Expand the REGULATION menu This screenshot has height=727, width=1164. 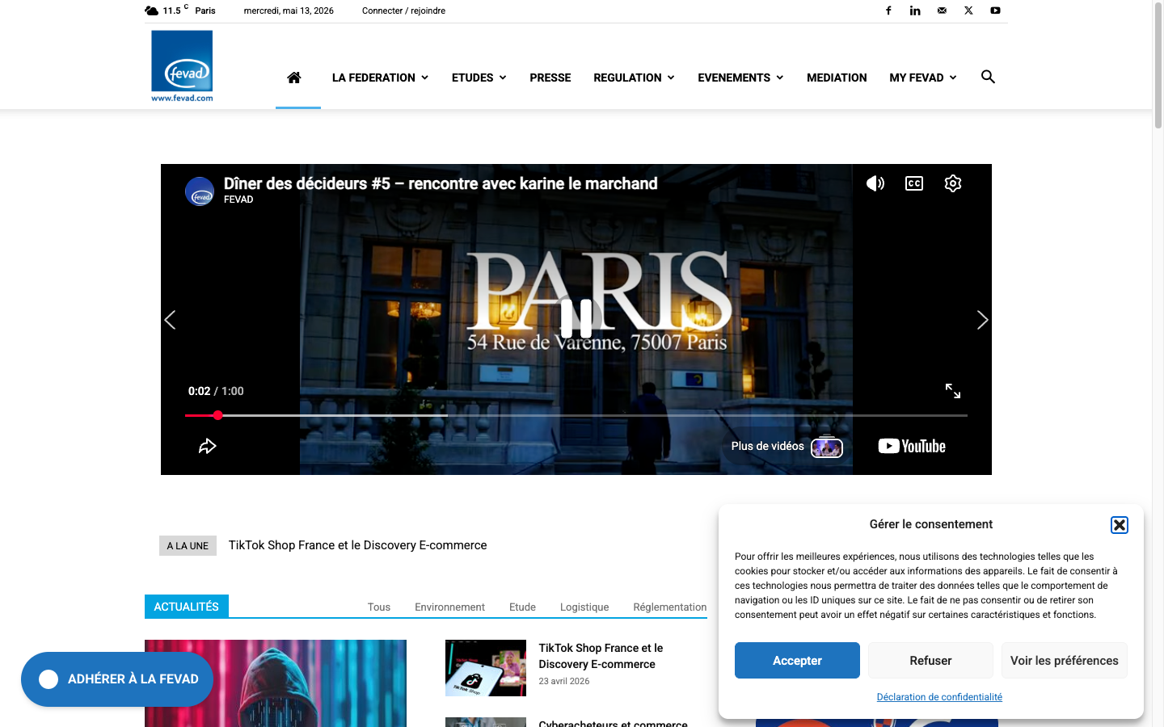(x=634, y=78)
